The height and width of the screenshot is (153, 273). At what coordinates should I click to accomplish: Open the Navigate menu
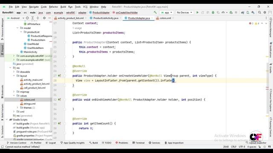(x=34, y=7)
